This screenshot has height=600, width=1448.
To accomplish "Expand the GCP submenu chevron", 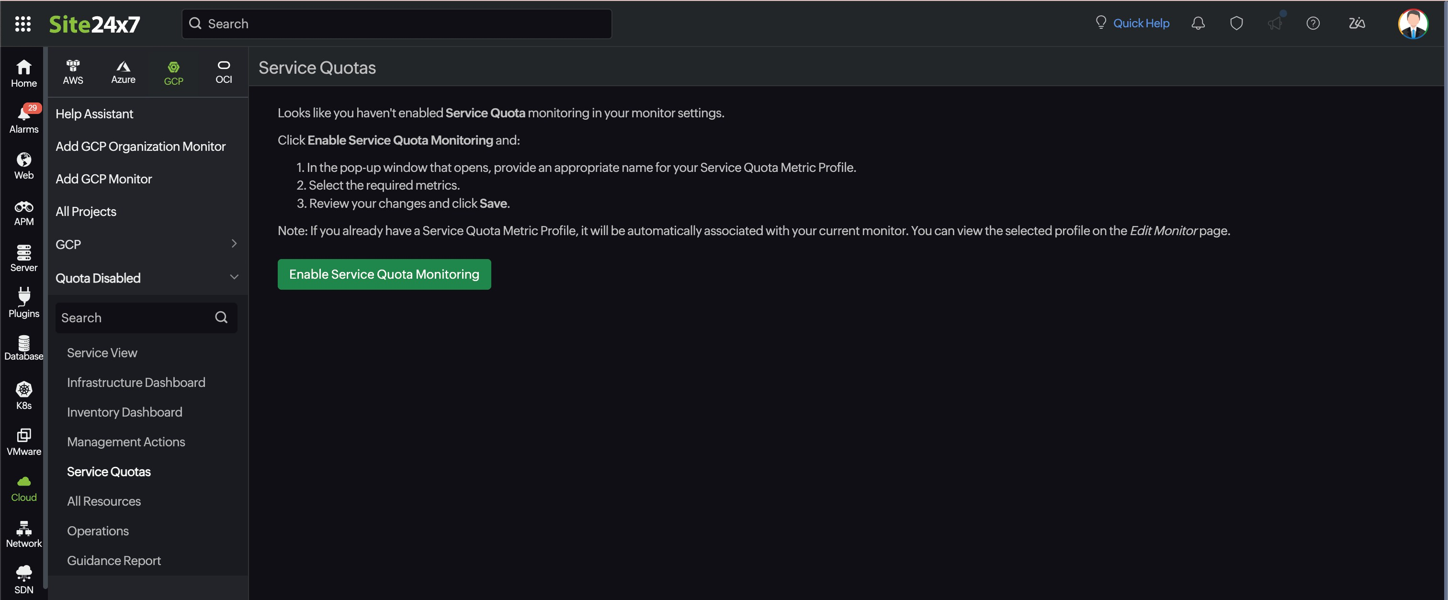I will [234, 244].
